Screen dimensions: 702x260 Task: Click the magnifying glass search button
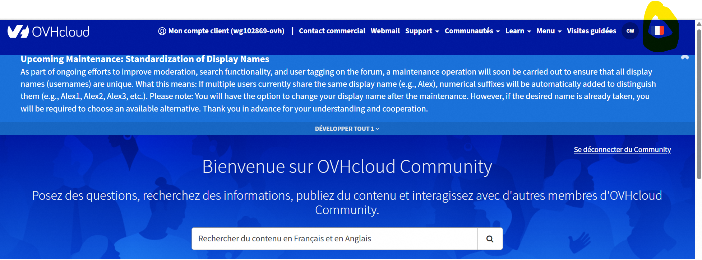coord(490,239)
